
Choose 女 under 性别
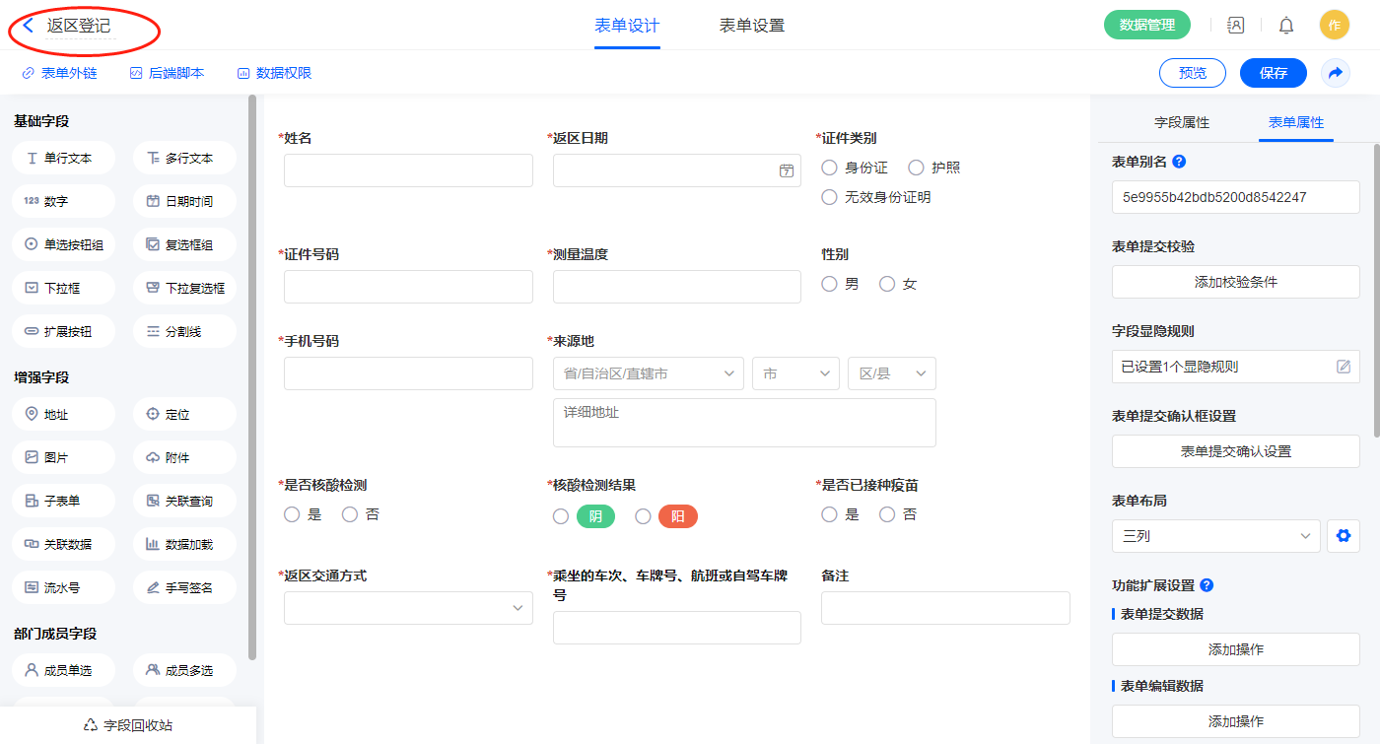coord(887,284)
